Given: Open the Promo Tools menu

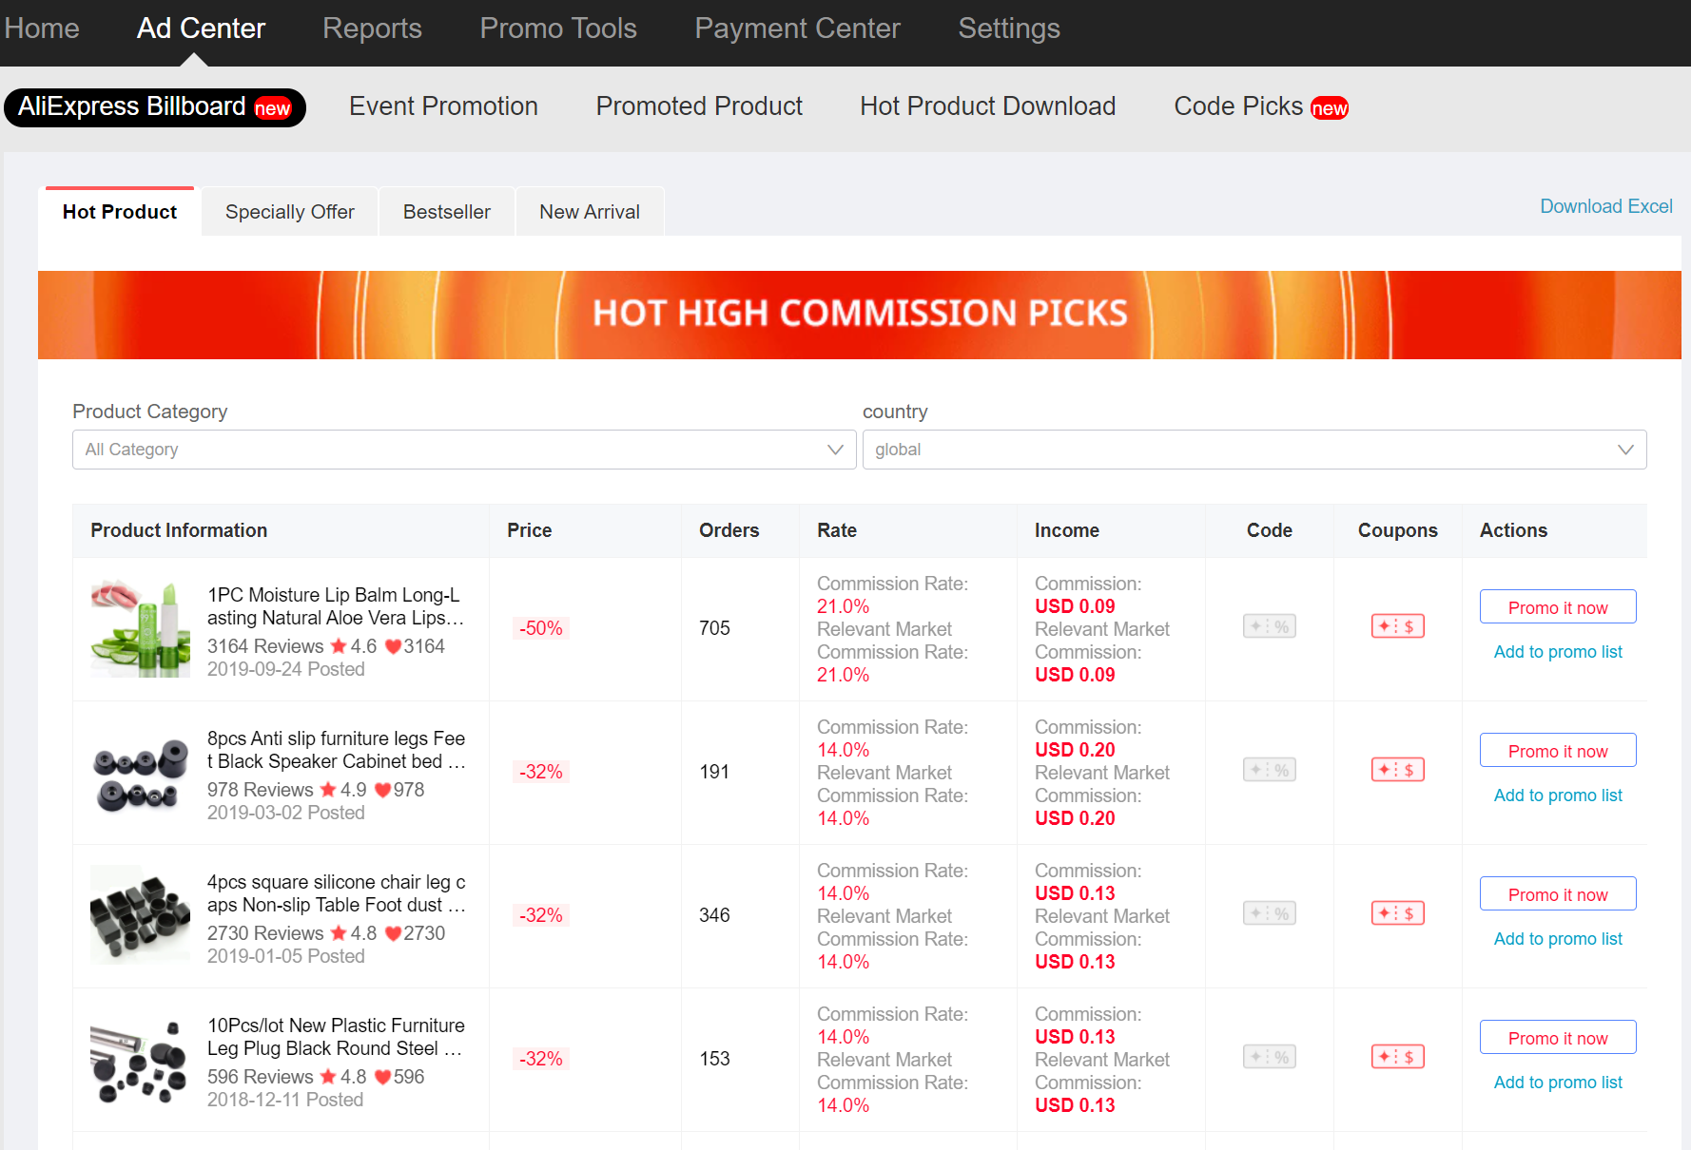Looking at the screenshot, I should (558, 29).
